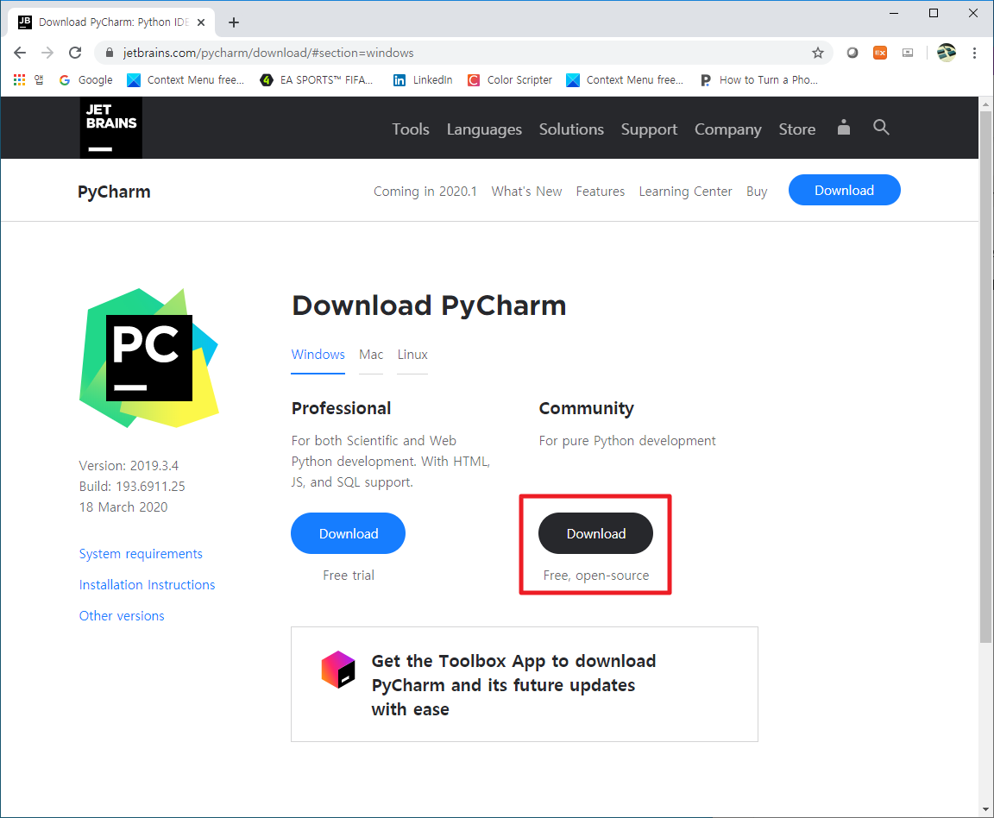
Task: Select the Download PyCharm browser tab
Action: [111, 22]
